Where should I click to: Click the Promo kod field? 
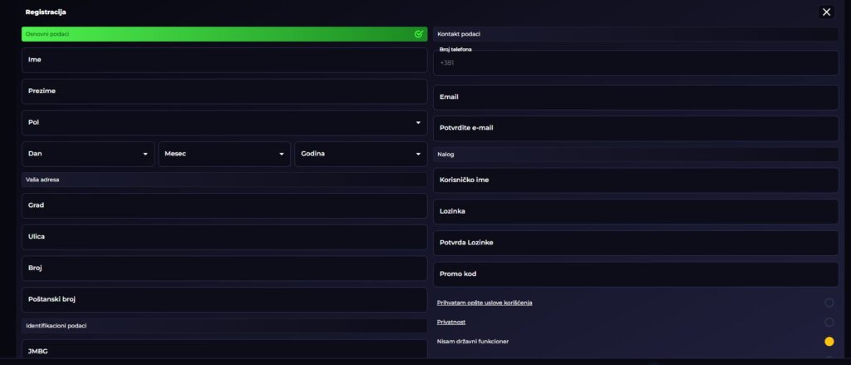[636, 274]
